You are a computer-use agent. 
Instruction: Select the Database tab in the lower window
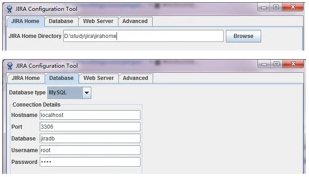pos(61,78)
